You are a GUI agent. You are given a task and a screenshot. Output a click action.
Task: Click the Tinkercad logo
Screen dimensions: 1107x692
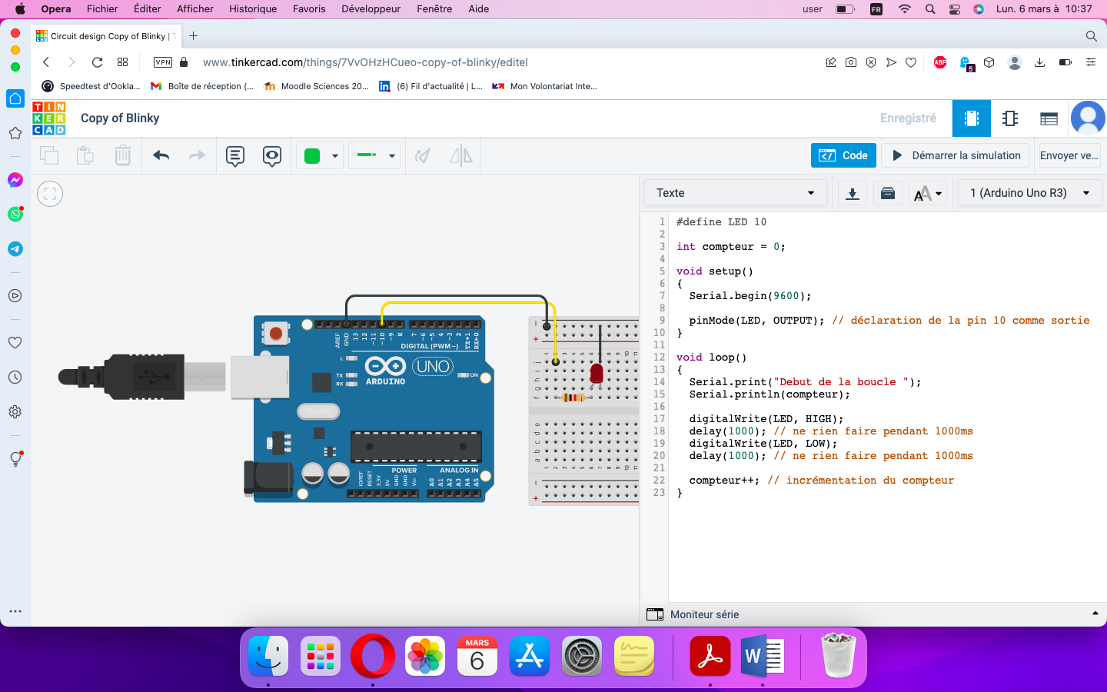point(49,118)
